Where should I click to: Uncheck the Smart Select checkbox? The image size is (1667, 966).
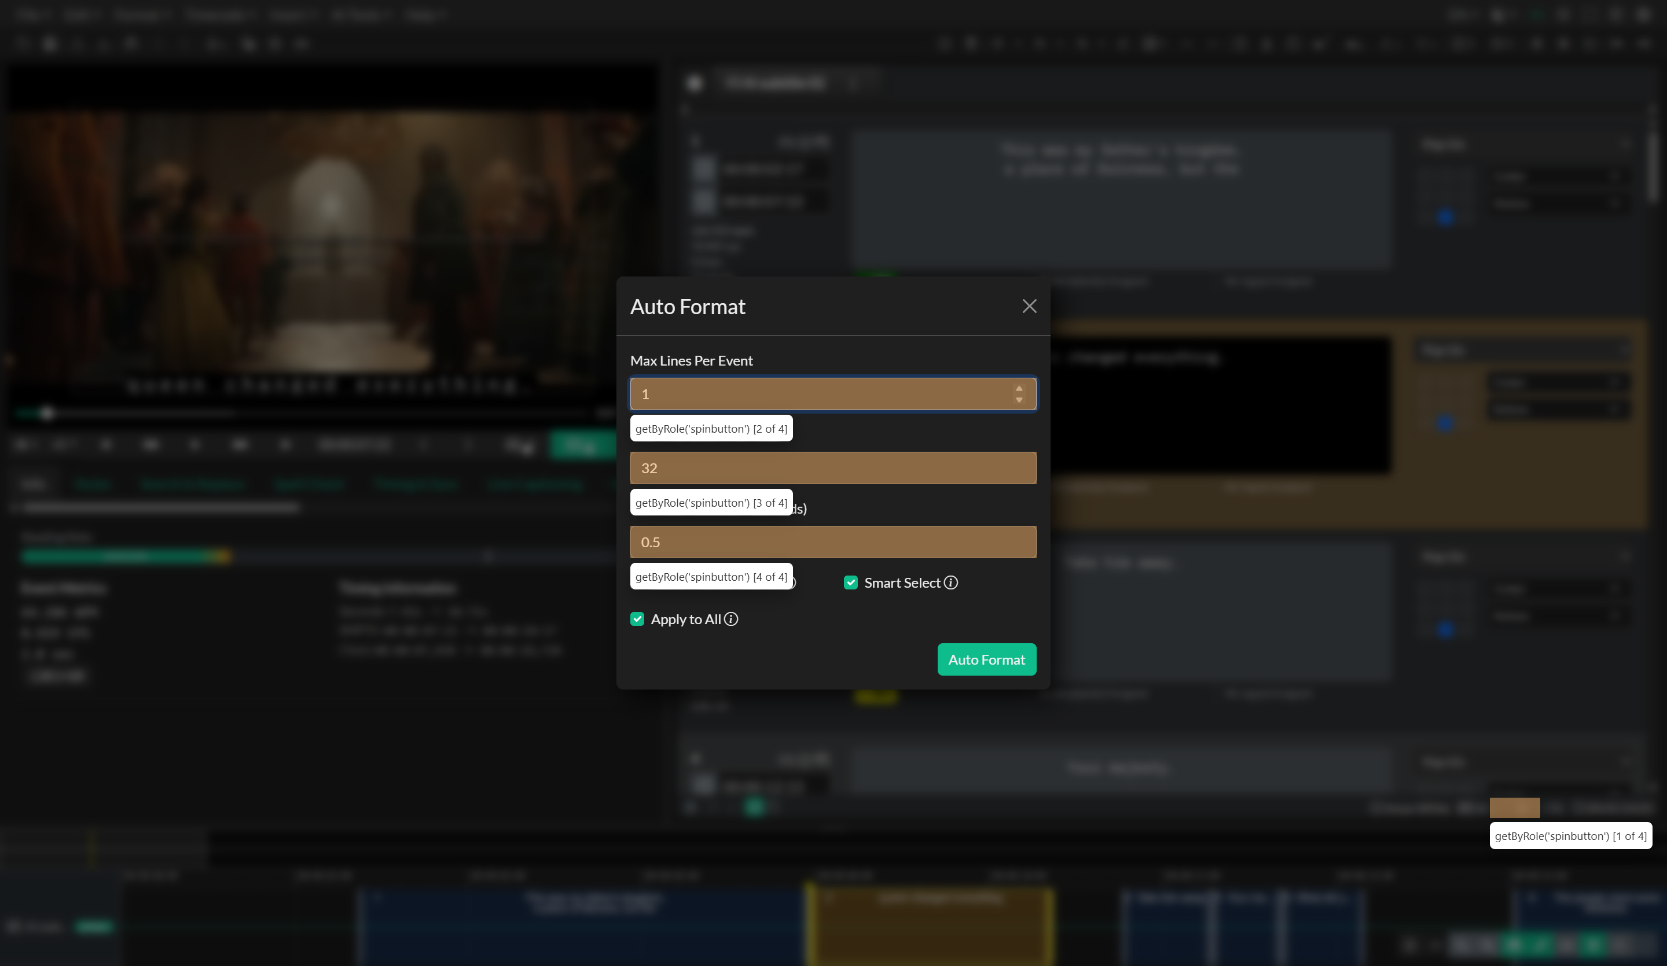click(x=851, y=582)
